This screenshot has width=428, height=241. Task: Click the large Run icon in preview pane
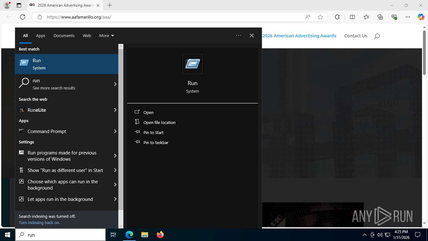click(193, 64)
